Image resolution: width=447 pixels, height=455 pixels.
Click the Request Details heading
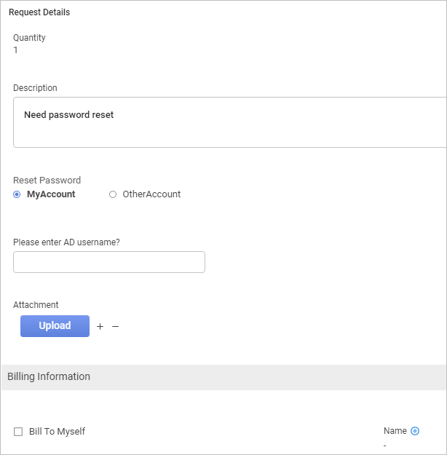coord(39,12)
